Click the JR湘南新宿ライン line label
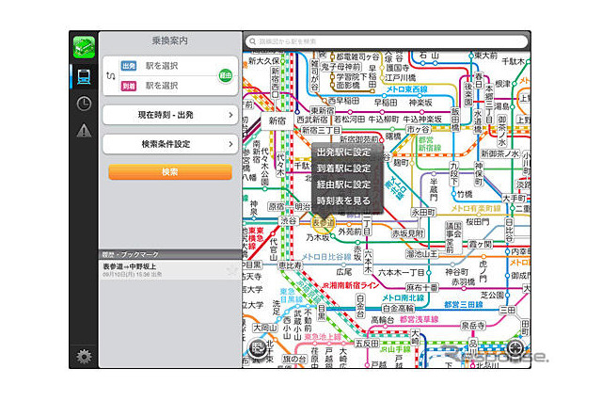602x401 pixels. pos(349,285)
